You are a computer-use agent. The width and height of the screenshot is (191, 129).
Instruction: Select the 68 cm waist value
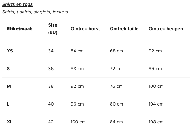pos(116,51)
